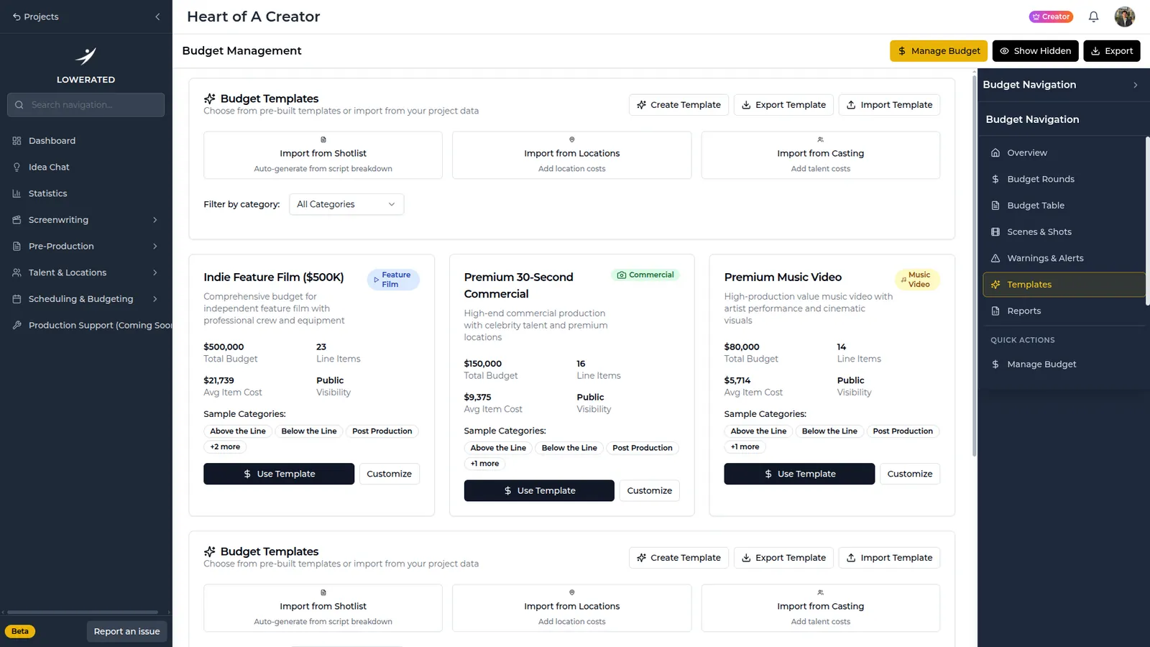Go back to Projects
1150x647 pixels.
coord(35,17)
